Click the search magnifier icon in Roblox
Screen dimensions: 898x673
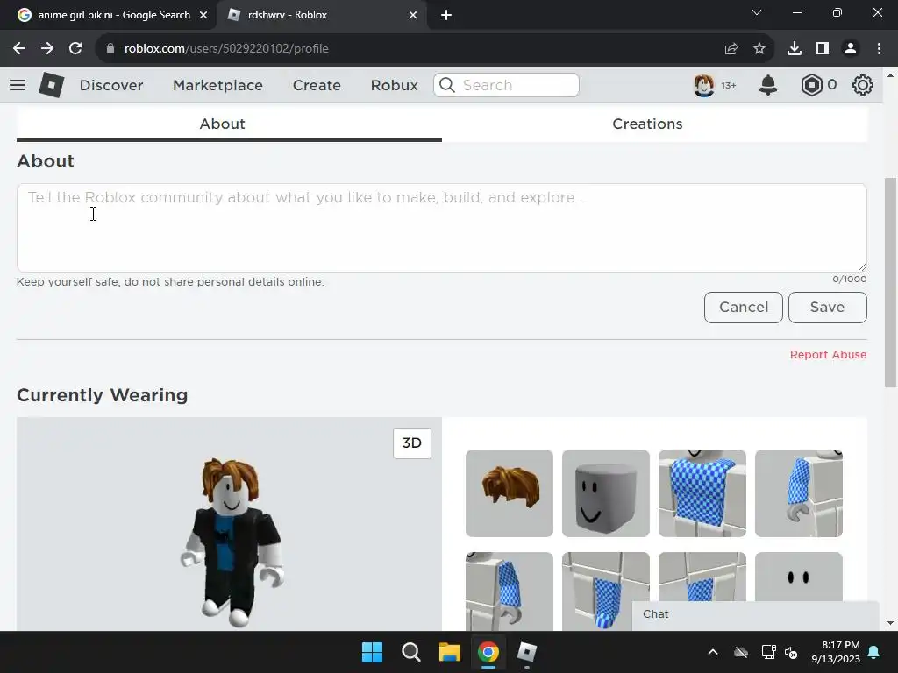[x=447, y=85]
